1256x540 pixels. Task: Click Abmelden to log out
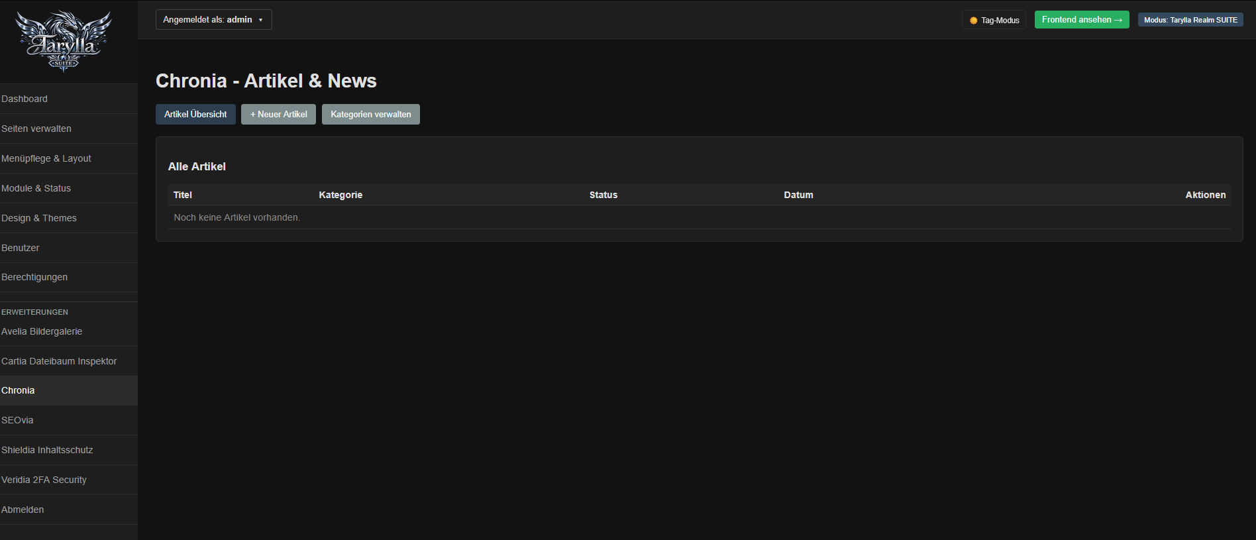coord(69,510)
